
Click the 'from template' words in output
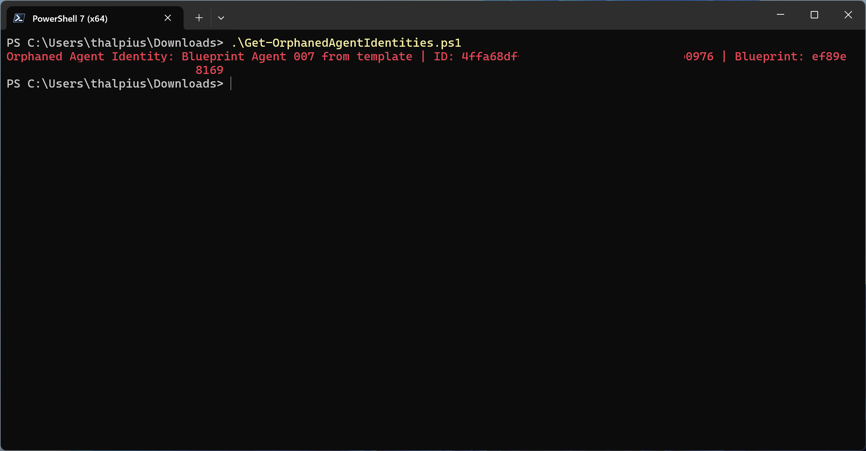click(367, 56)
